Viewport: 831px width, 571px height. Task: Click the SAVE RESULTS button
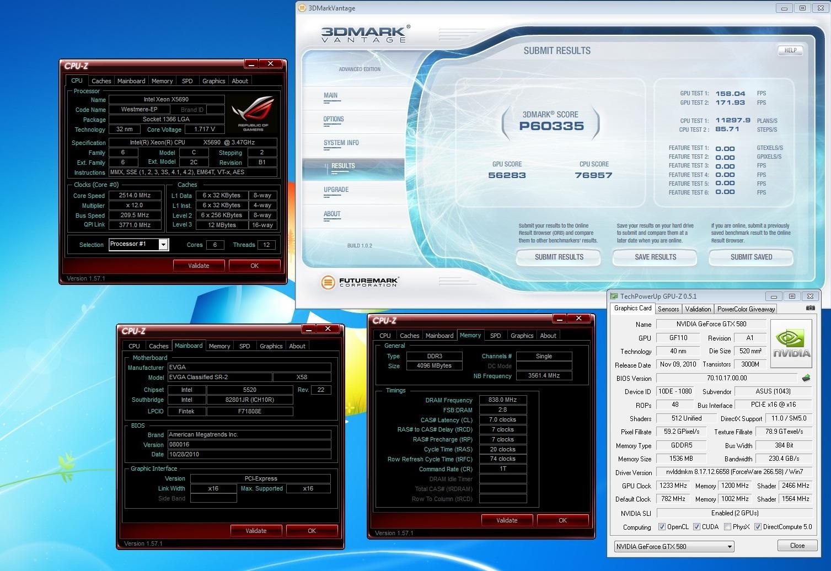(x=655, y=257)
